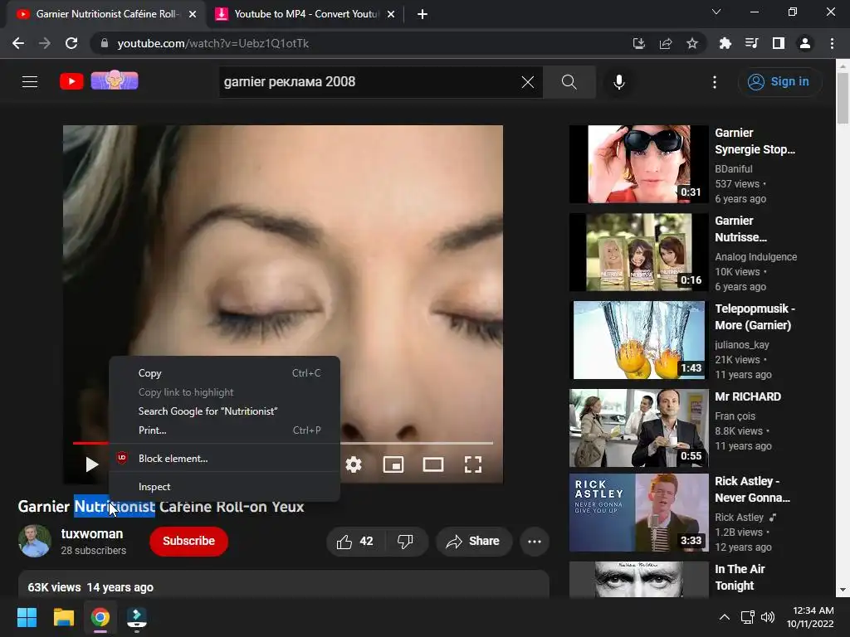The height and width of the screenshot is (637, 850).
Task: Install app from address bar icon
Action: (638, 43)
